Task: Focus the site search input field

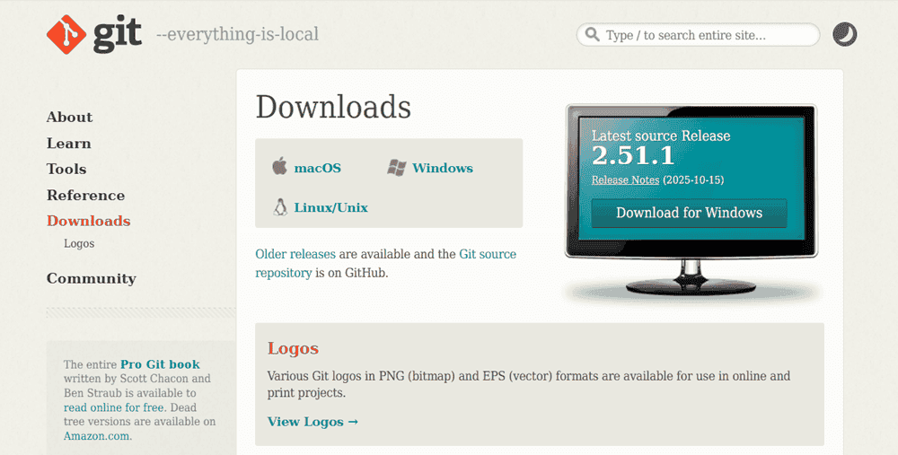Action: pos(706,35)
